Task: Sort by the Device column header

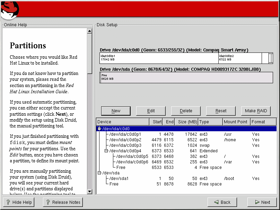Action: tap(123, 122)
